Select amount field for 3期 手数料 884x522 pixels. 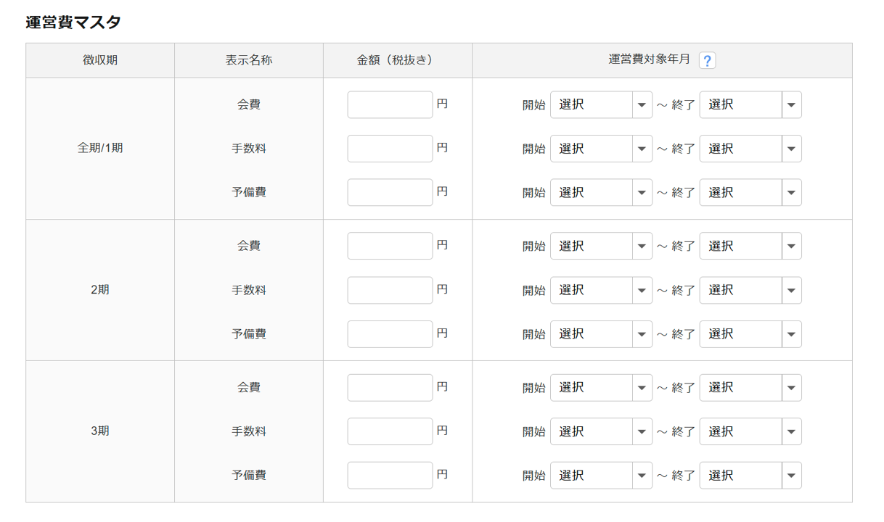390,431
